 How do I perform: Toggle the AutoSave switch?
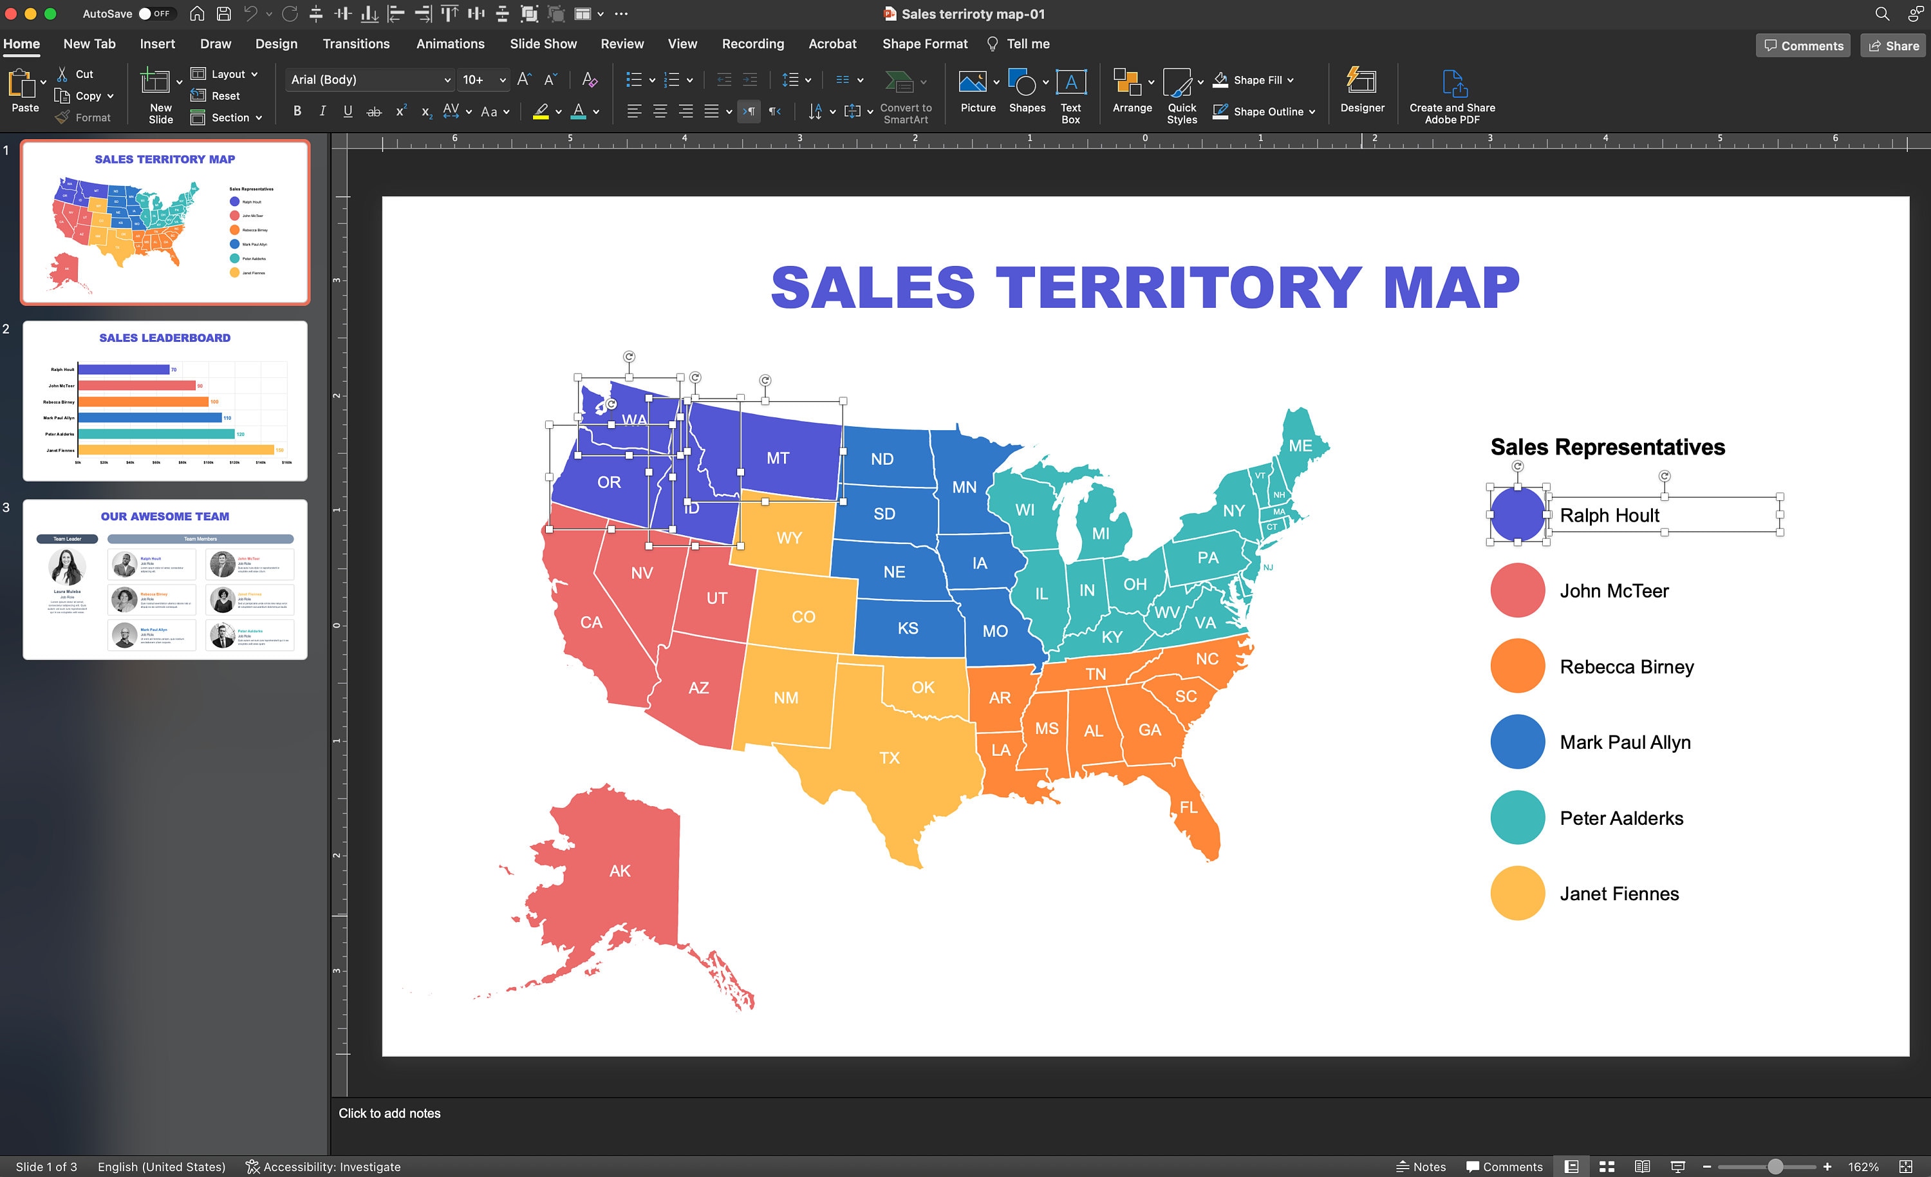[155, 14]
